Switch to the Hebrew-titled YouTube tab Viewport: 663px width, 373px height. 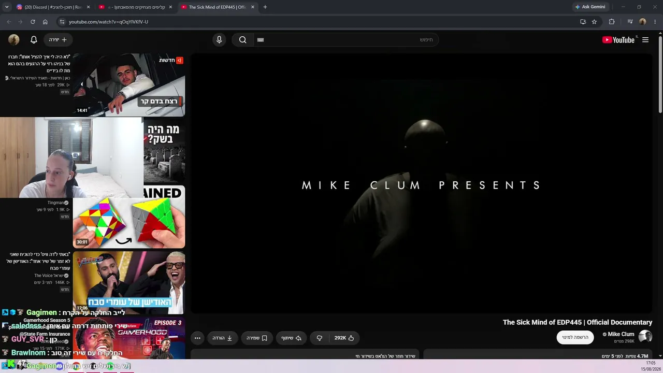[x=136, y=7]
